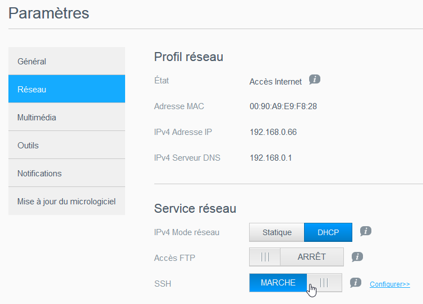Show the SSH info icon help
This screenshot has height=304, width=423.
[355, 283]
